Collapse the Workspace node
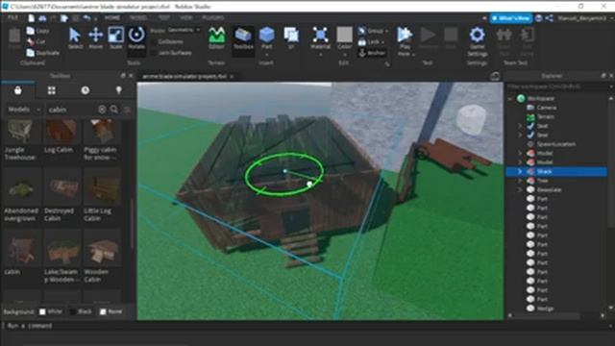 click(510, 98)
